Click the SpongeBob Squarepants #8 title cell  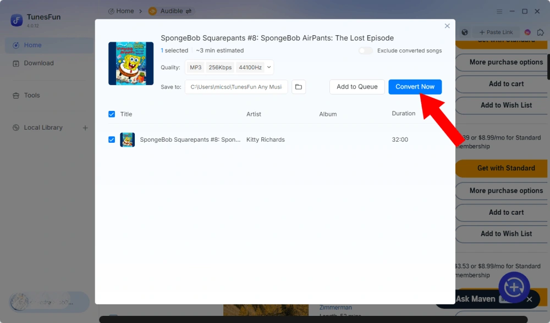click(190, 140)
